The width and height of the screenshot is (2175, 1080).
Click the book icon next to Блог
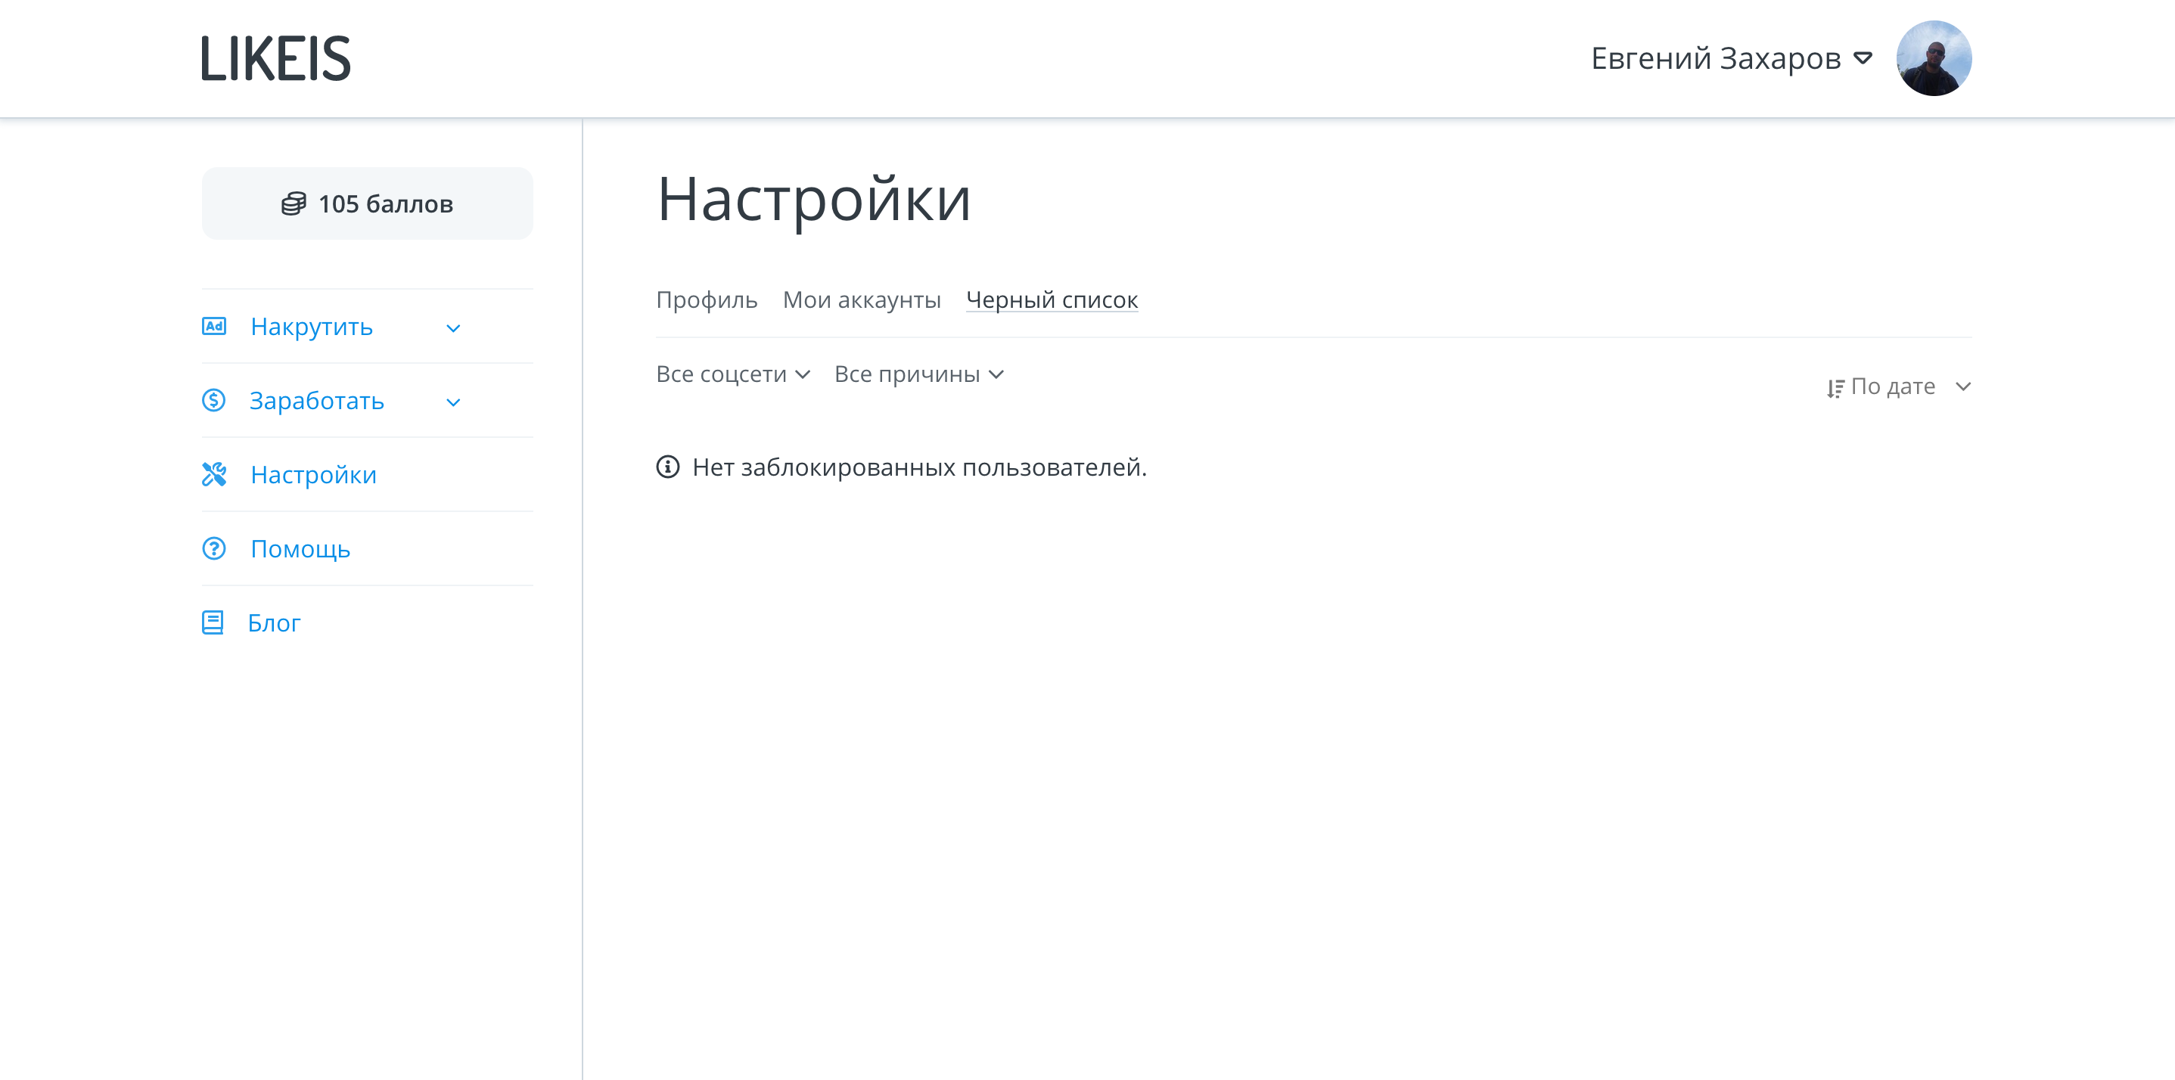(x=213, y=622)
